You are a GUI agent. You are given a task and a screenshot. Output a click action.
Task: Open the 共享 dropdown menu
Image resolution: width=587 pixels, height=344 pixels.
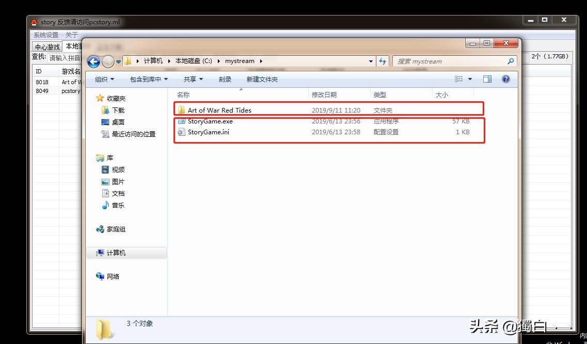[192, 79]
